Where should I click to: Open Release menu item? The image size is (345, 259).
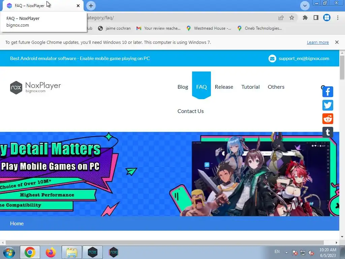(224, 87)
